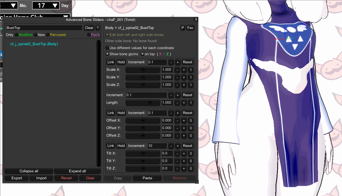Clear the bone search text
This screenshot has width=342, height=196.
point(89,28)
